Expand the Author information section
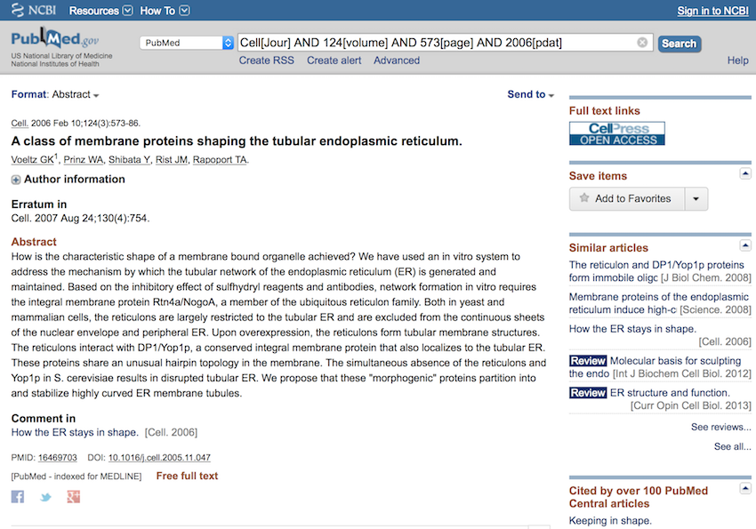This screenshot has height=529, width=756. [16, 180]
